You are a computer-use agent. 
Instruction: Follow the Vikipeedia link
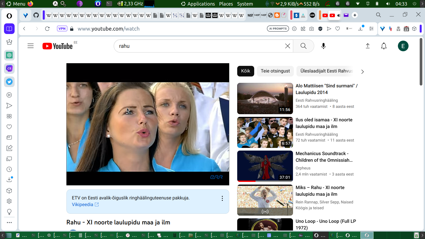point(83,204)
